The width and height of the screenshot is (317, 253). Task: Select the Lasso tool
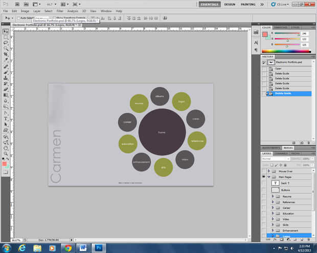[x=6, y=43]
